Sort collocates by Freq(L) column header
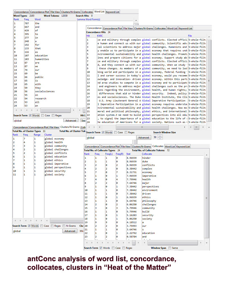225x281 pixels. [109, 154]
